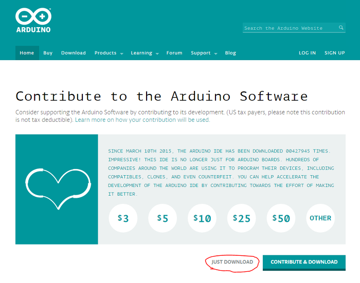Open Learn more about contribution use link
The height and width of the screenshot is (283, 360).
[x=142, y=120]
